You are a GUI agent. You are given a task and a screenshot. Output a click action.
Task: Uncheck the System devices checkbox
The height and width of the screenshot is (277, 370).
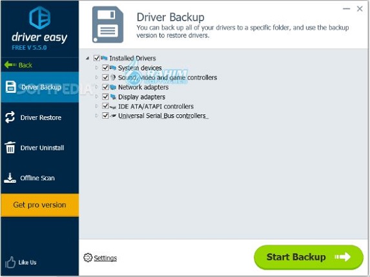(105, 68)
